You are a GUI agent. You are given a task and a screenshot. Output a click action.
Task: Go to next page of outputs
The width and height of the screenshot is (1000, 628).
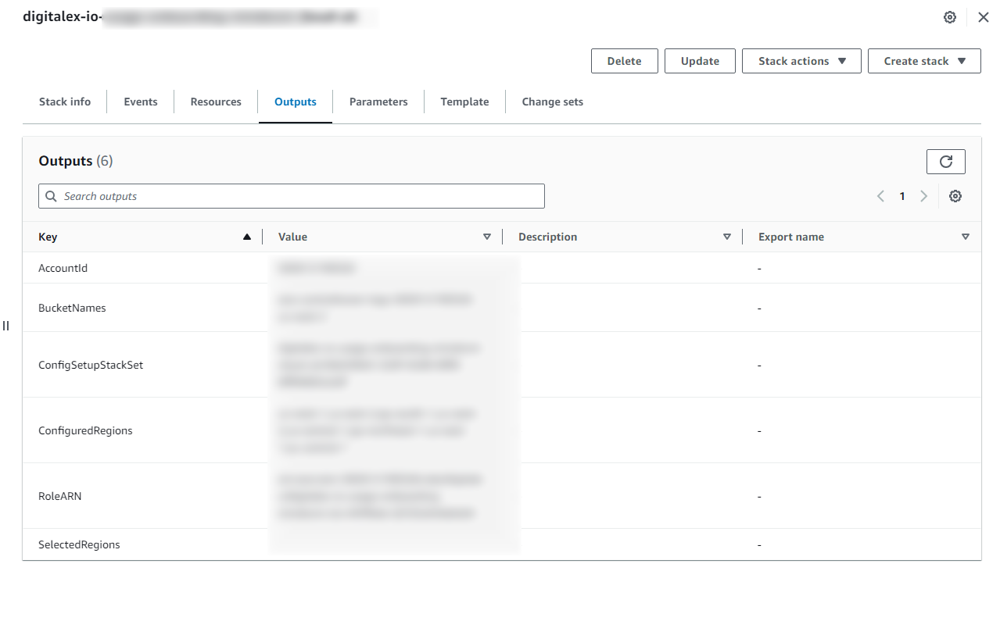923,196
